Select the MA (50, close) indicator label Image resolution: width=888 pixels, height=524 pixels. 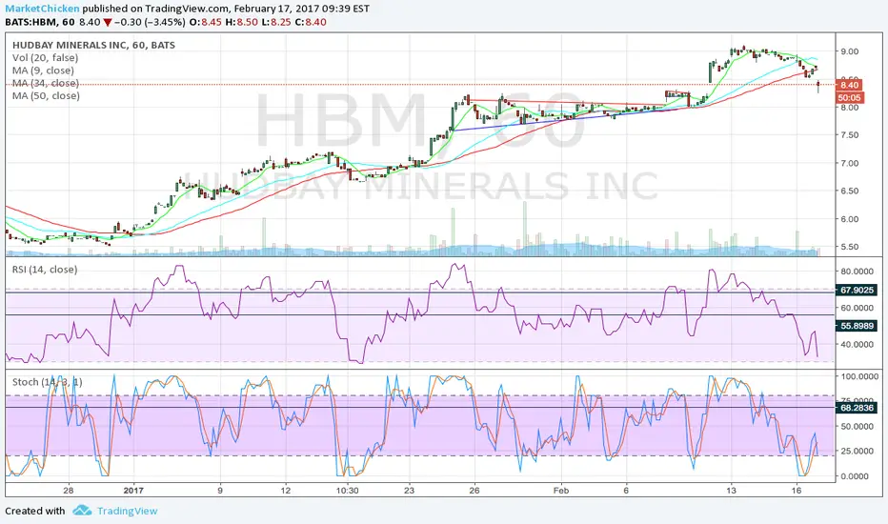coord(46,95)
